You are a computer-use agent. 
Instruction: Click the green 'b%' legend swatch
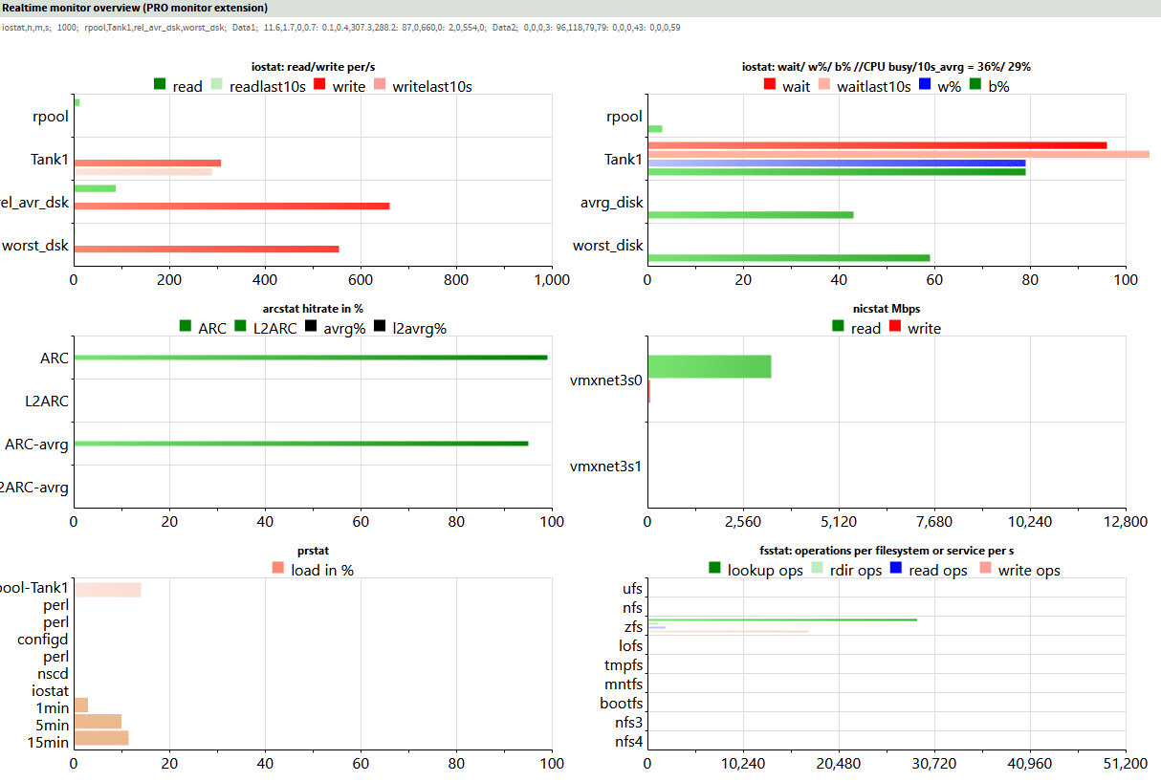point(975,85)
